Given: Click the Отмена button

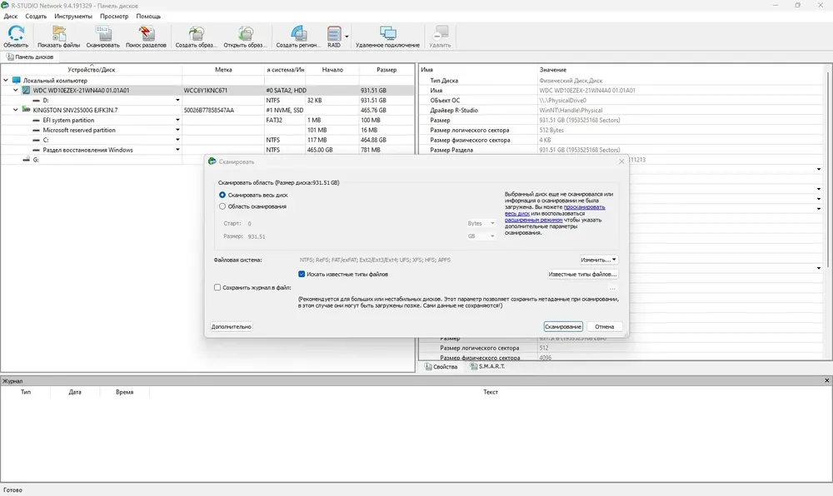Looking at the screenshot, I should pos(604,327).
